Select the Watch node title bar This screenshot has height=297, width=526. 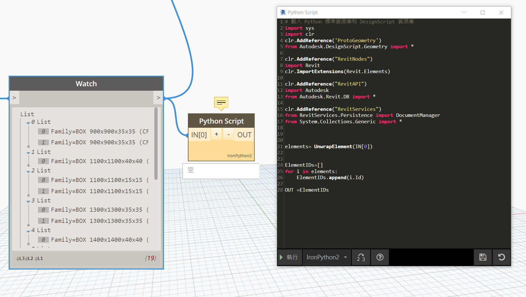86,84
